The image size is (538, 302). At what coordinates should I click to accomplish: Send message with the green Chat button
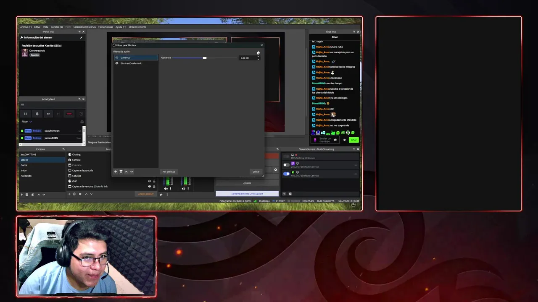(x=354, y=140)
